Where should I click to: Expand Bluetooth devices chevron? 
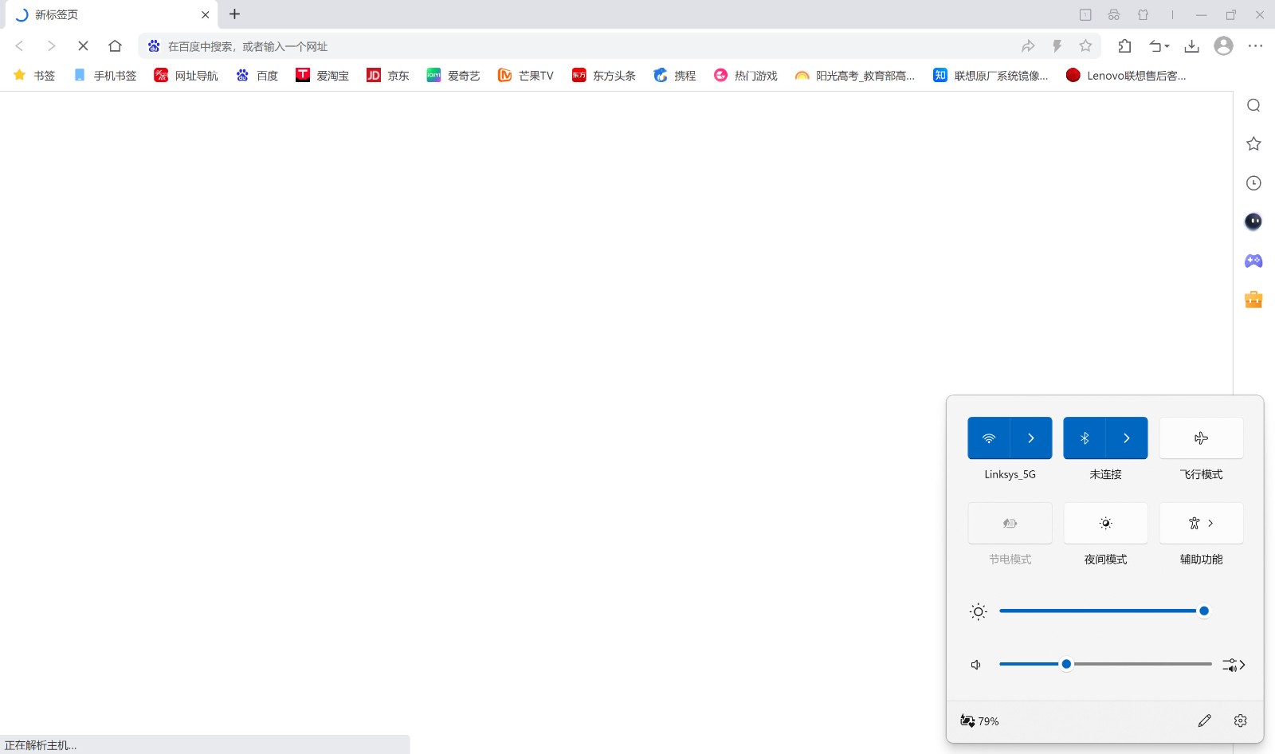1127,438
